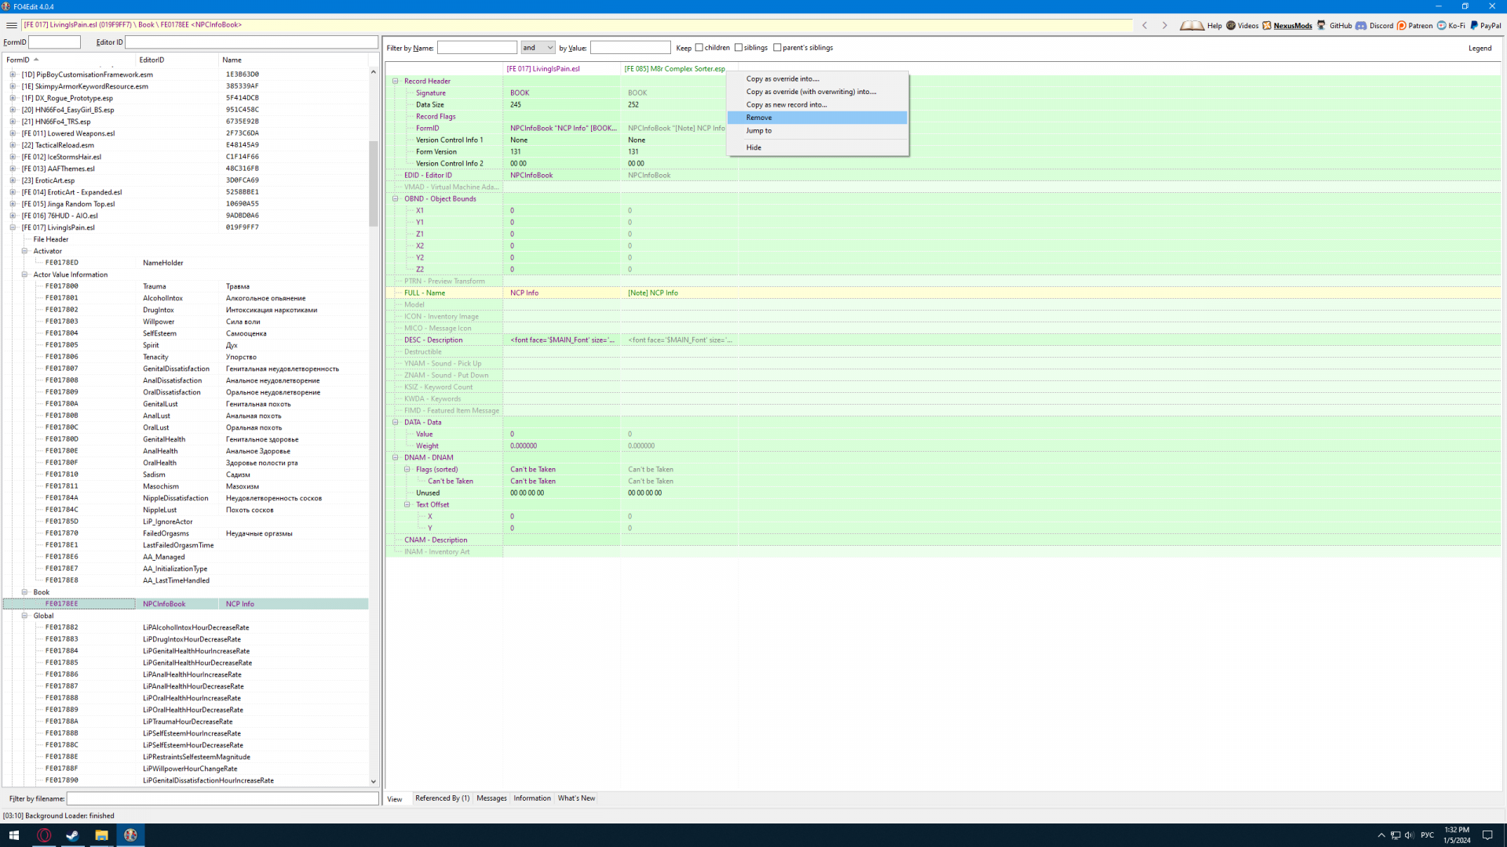Open the GitHub link icon
This screenshot has height=847, width=1507.
(x=1322, y=25)
